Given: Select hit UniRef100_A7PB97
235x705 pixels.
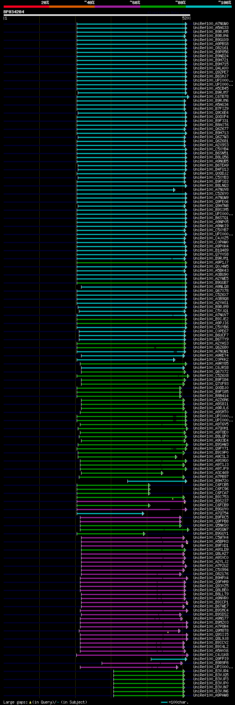Looking at the screenshot, I should [x=211, y=477].
